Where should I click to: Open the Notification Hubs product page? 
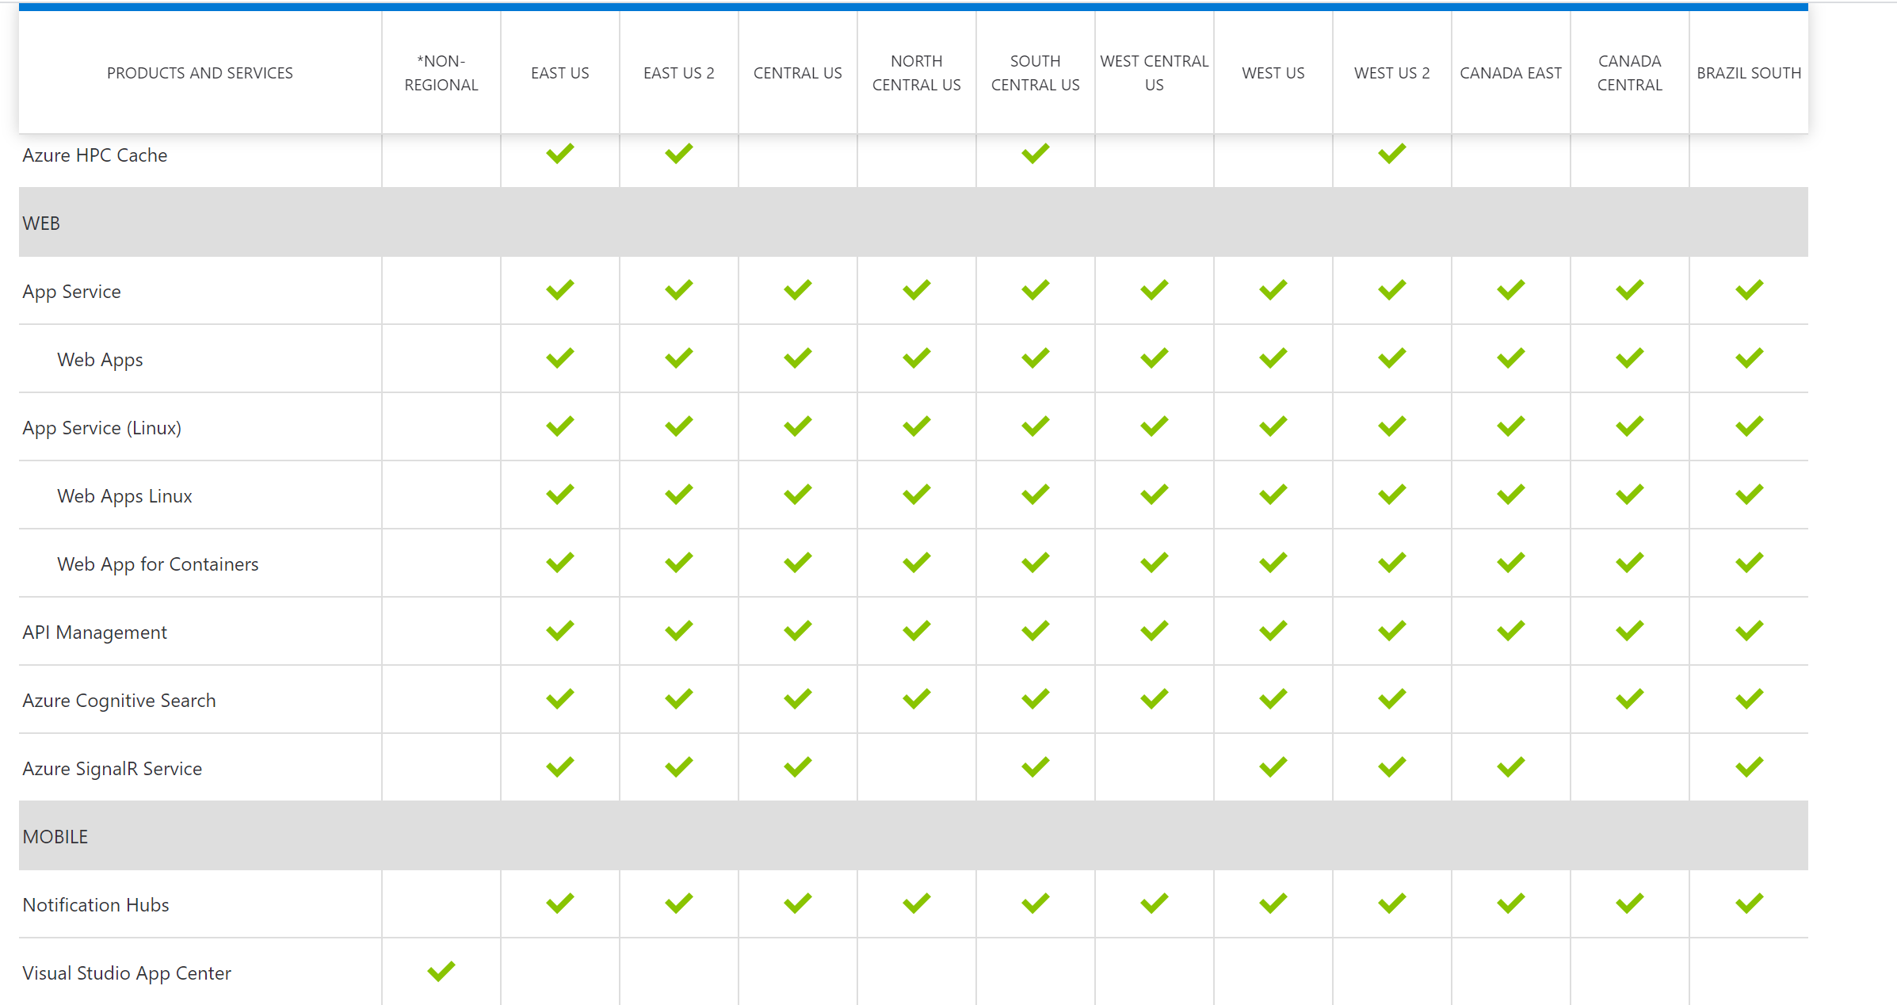tap(95, 904)
